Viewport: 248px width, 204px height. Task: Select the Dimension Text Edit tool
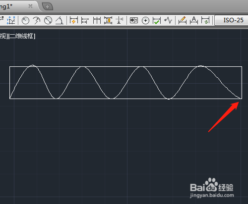(x=194, y=20)
